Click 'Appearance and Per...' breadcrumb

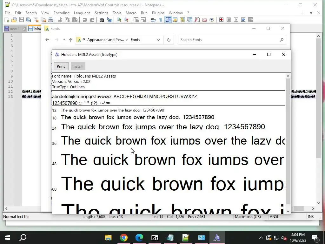[x=105, y=40]
